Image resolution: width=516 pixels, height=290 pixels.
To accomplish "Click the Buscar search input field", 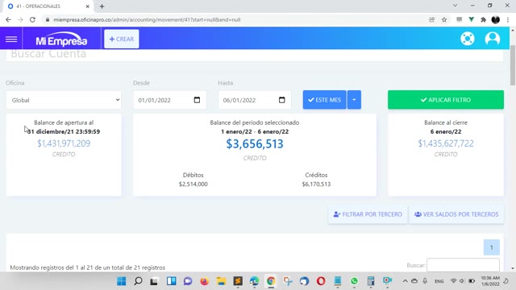I will (463, 265).
